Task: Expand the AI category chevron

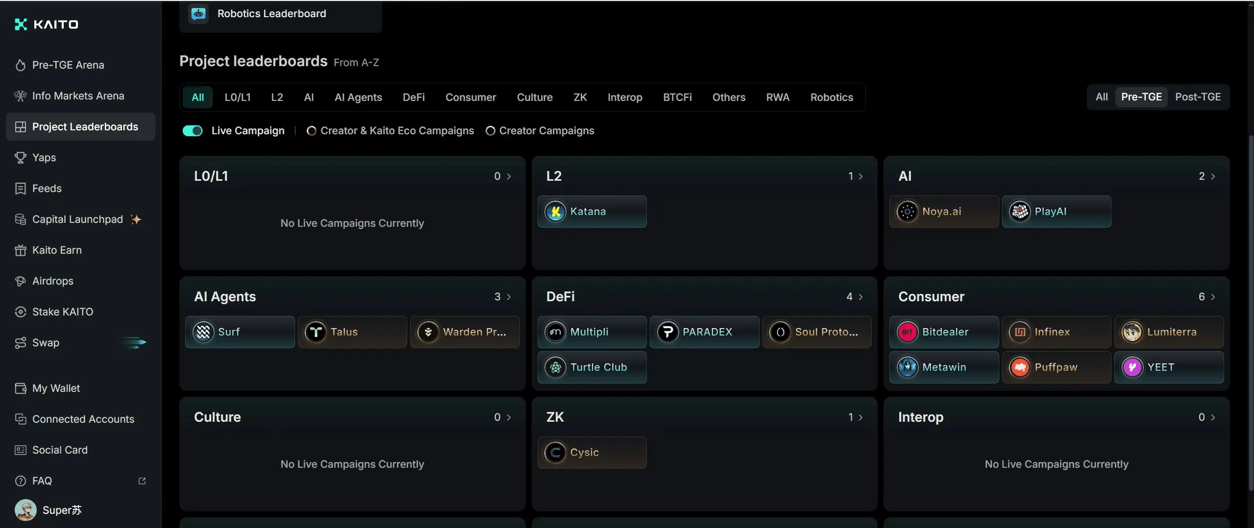Action: pos(1213,176)
